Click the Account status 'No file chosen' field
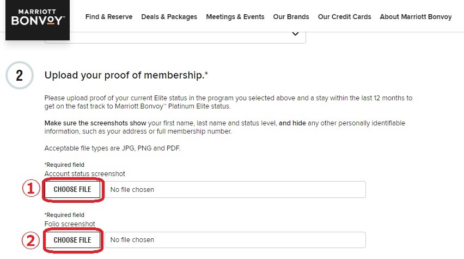 click(x=235, y=189)
